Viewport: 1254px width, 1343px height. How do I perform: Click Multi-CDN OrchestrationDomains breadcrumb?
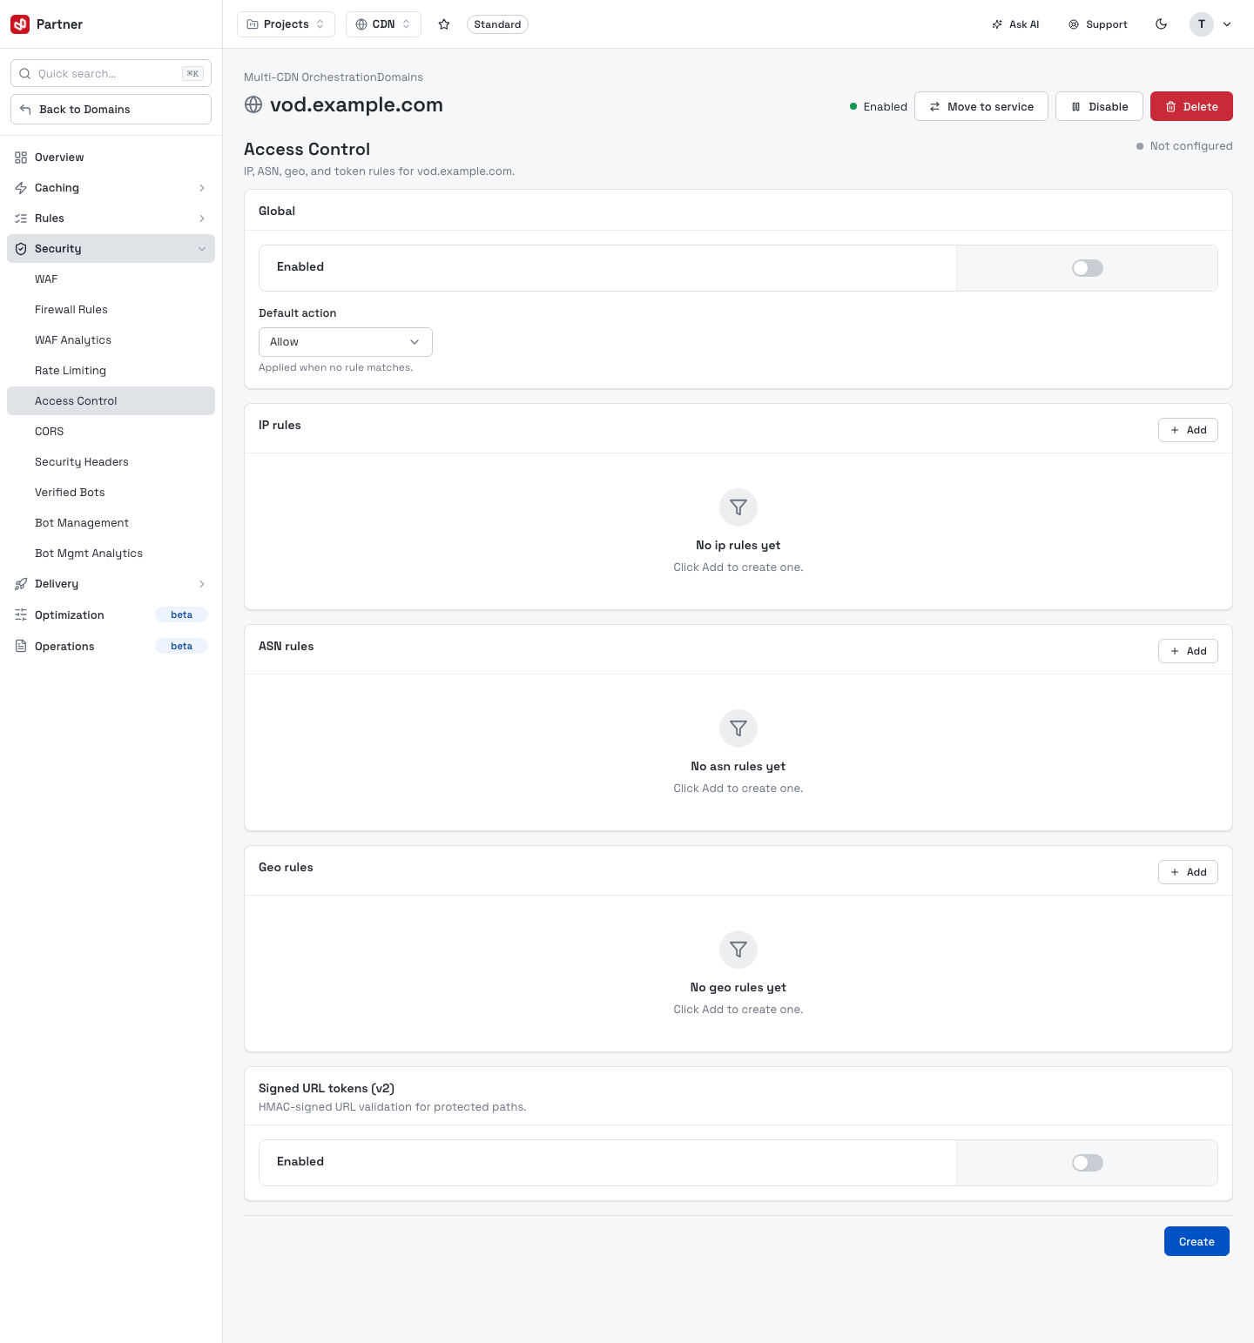[x=334, y=77]
